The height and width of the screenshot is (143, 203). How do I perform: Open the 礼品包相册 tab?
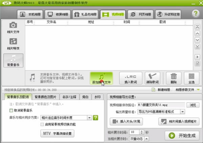[x=85, y=14]
